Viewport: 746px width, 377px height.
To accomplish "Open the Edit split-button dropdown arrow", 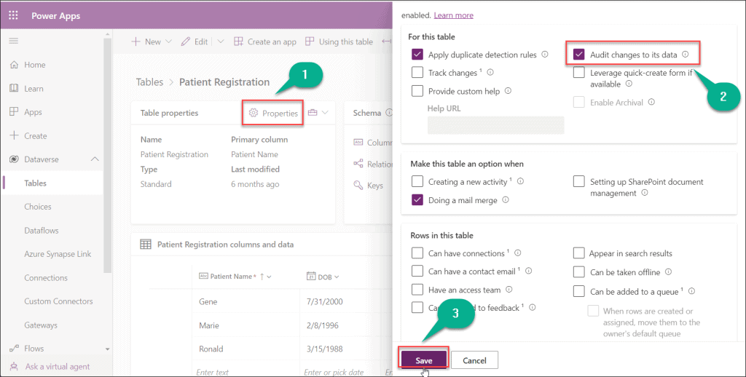I will tap(220, 41).
